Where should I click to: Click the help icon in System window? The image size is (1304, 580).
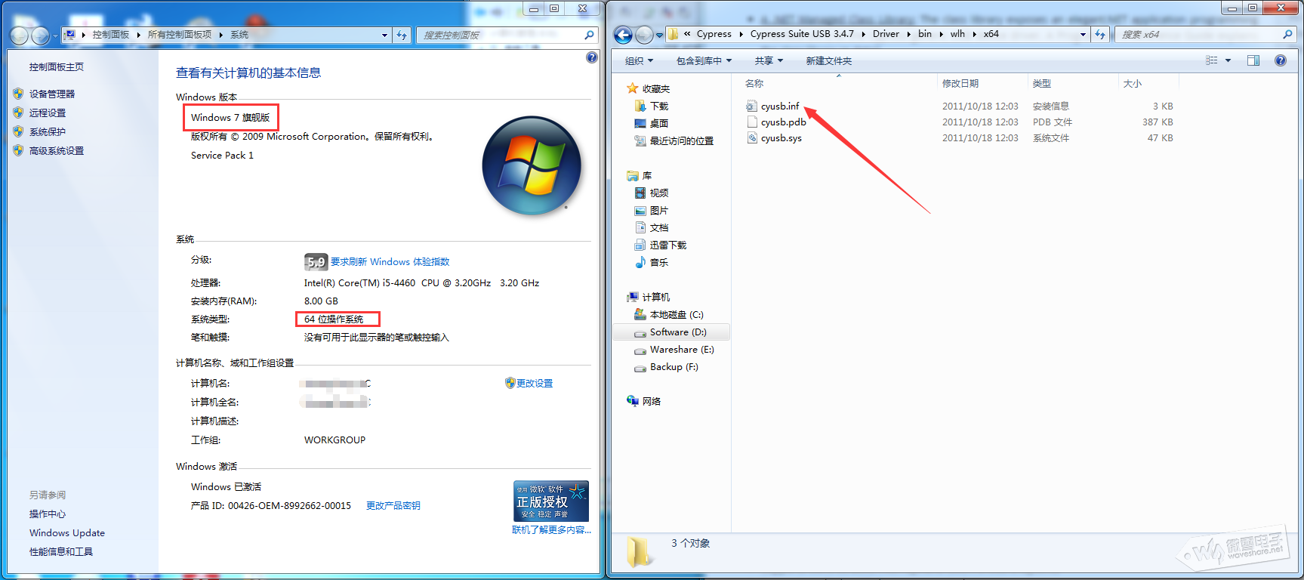coord(592,57)
